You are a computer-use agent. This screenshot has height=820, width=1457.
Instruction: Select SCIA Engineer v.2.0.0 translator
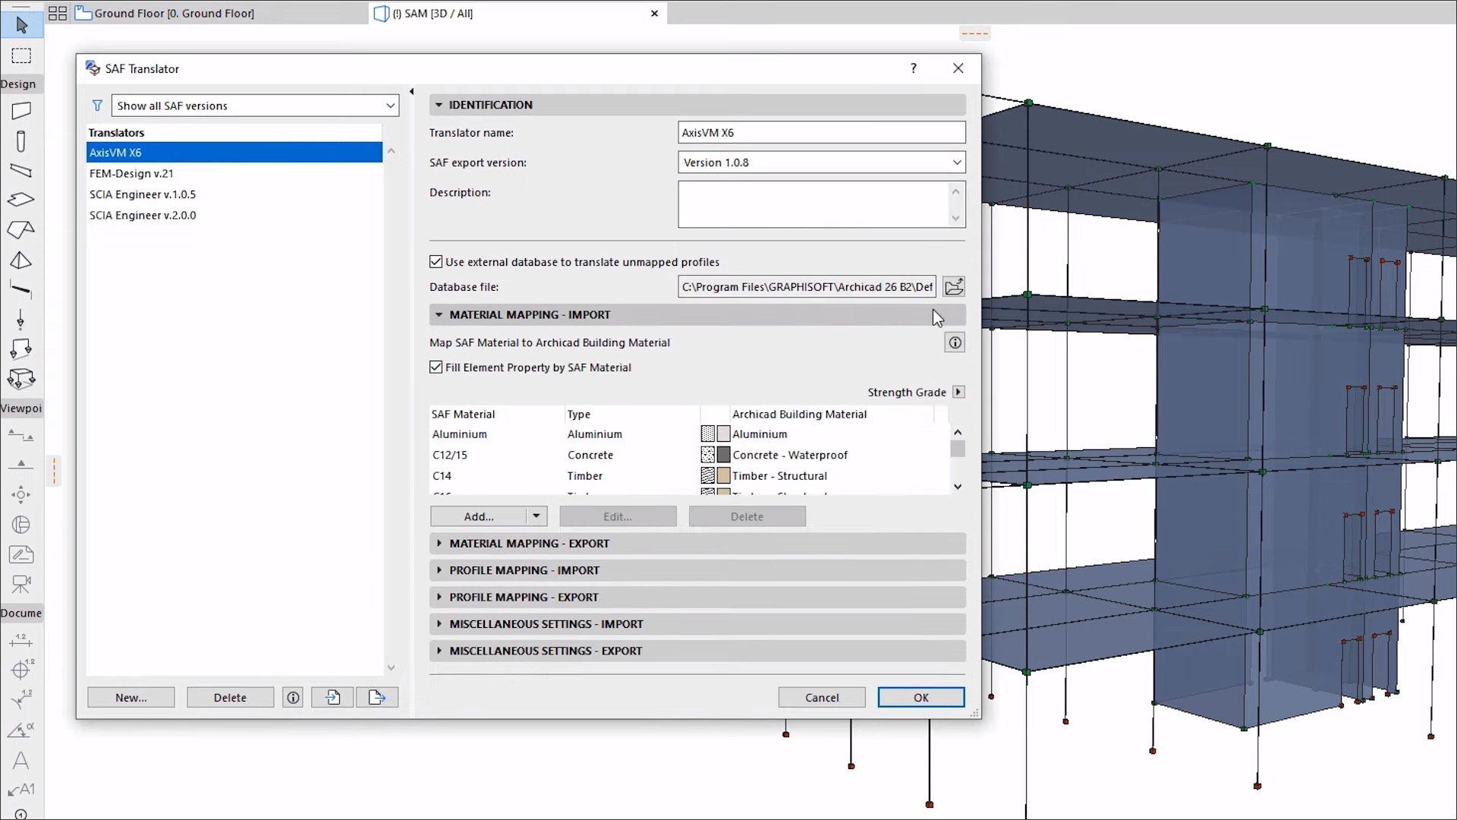click(234, 215)
